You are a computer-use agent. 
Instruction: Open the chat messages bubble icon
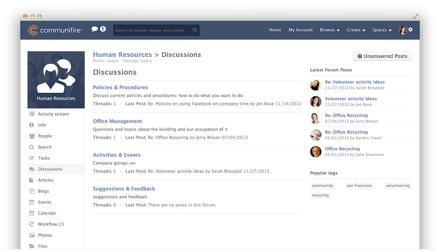[x=95, y=29]
